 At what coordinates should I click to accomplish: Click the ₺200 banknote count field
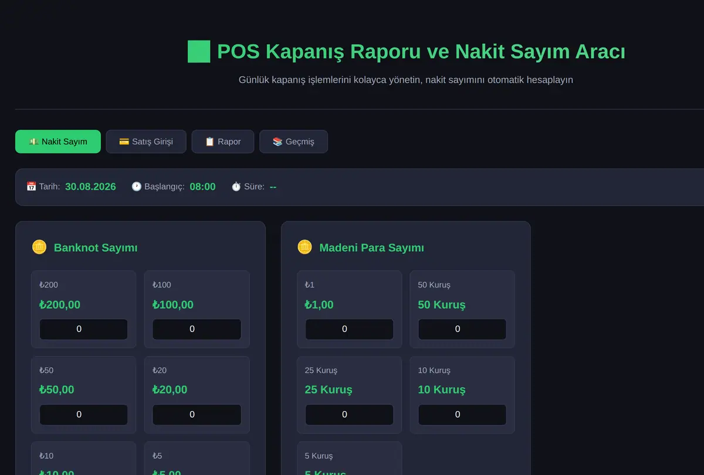(83, 329)
